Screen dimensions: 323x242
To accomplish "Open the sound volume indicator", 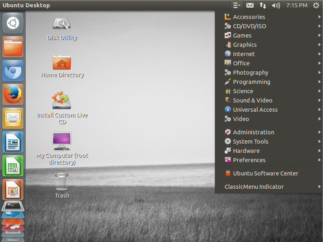I will (276, 5).
